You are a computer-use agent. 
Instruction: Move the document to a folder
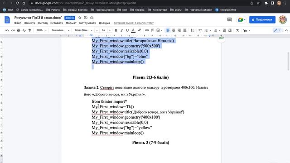(86, 18)
